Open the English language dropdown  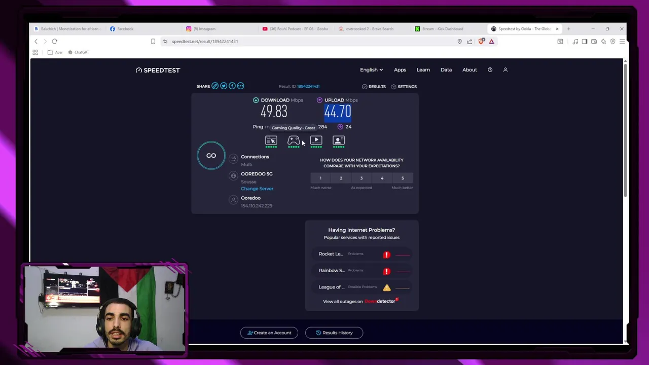pos(371,70)
